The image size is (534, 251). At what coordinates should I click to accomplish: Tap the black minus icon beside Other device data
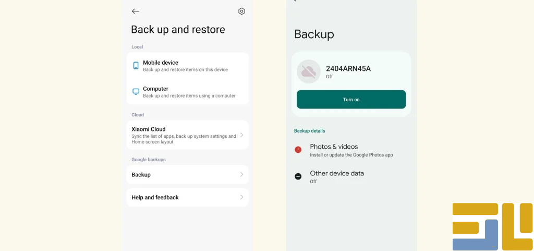click(x=298, y=176)
